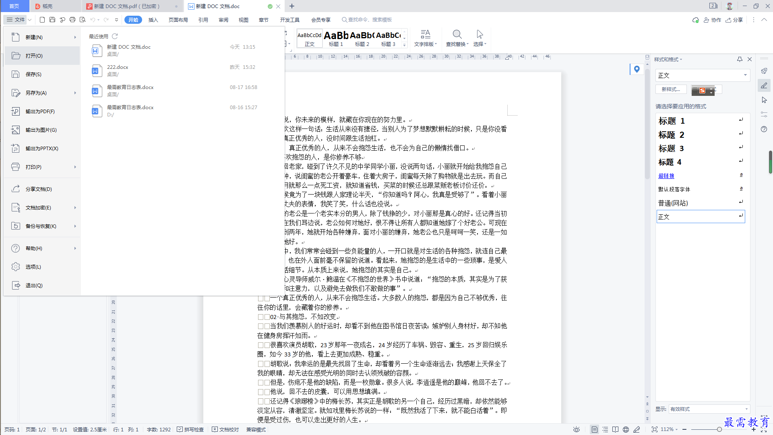This screenshot has width=773, height=435.
Task: Refresh the recent files list
Action: tap(115, 36)
